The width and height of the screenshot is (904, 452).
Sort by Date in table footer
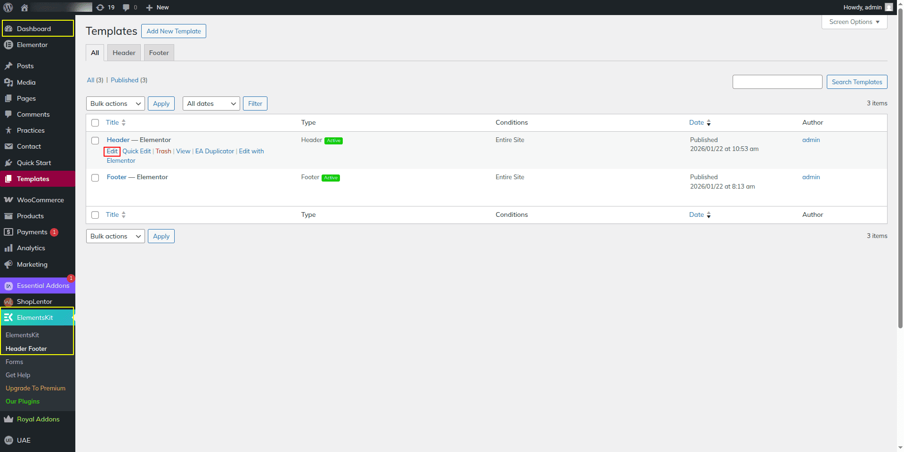700,214
